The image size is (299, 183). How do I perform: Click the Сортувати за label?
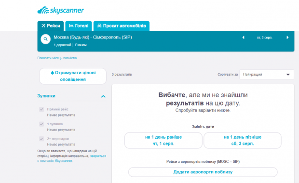coord(228,75)
